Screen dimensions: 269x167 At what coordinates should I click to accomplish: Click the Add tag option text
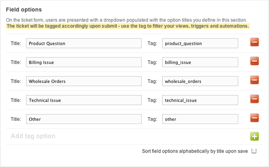pyautogui.click(x=33, y=136)
